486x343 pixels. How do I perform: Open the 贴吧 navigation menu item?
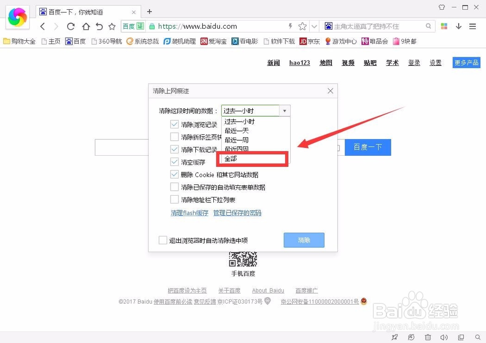click(370, 62)
